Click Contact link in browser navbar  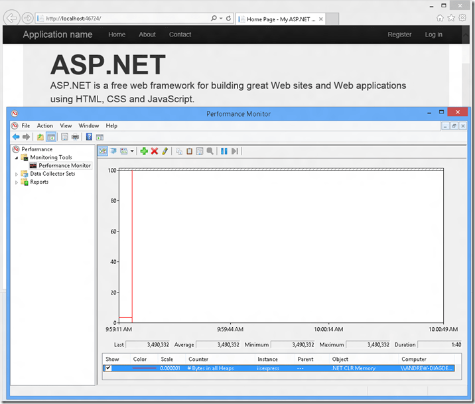(180, 34)
